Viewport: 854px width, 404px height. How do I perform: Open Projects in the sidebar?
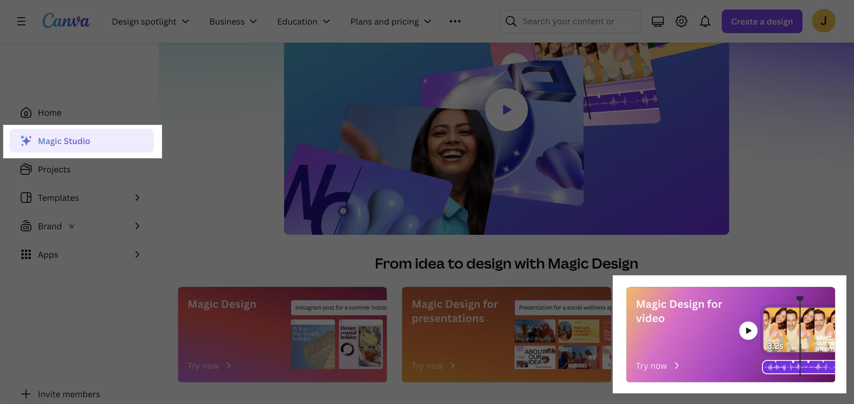tap(54, 169)
